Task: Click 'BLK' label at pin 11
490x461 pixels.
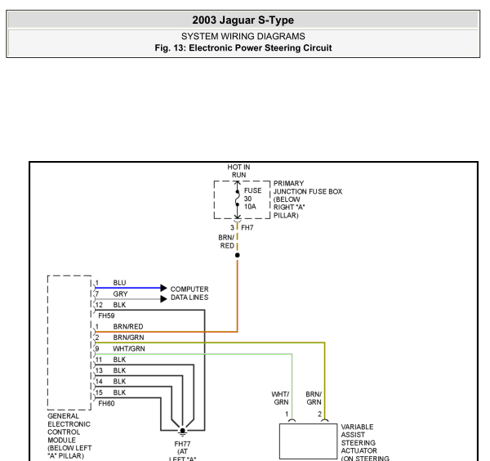Action: click(x=119, y=360)
